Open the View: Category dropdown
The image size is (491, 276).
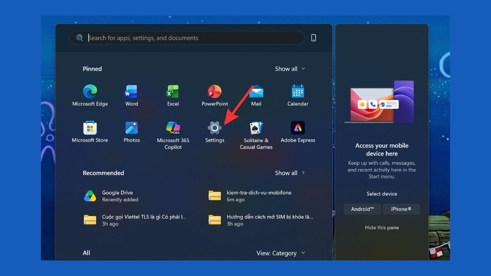pyautogui.click(x=281, y=253)
